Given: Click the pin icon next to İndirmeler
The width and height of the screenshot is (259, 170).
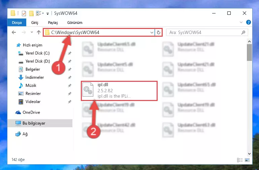Looking at the screenshot, I should (69, 77).
